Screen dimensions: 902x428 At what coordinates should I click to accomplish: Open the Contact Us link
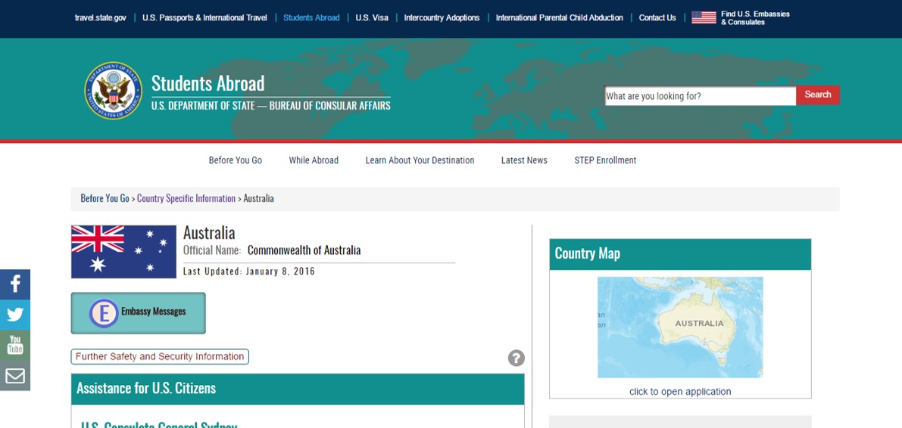657,18
